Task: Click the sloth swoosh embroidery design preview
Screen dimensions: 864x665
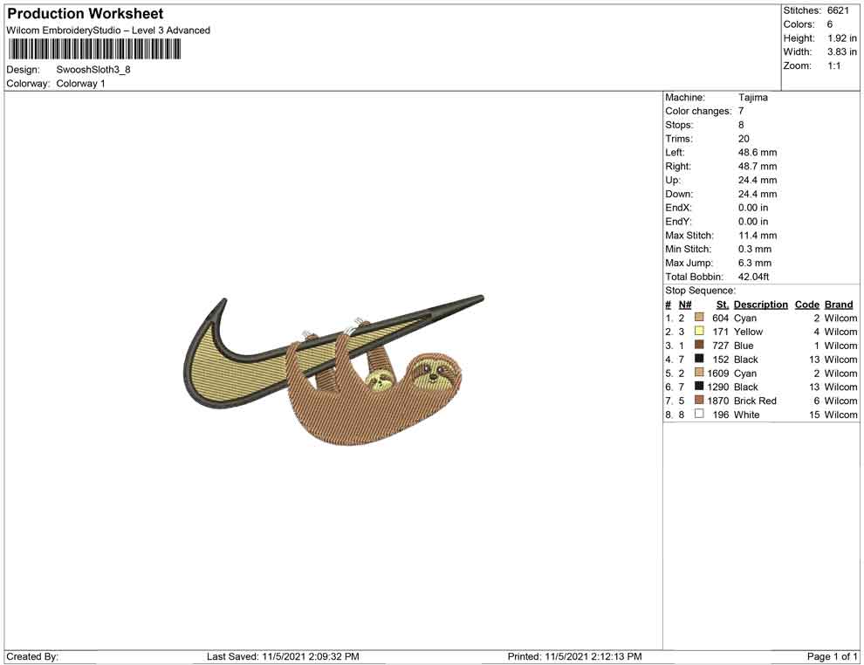Action: (333, 370)
